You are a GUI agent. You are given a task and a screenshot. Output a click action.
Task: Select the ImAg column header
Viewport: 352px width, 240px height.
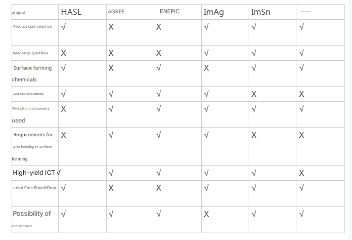(x=214, y=12)
